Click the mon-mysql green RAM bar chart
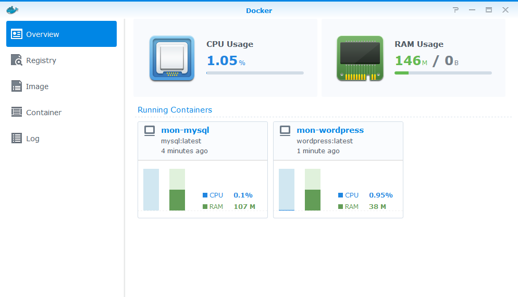Viewport: 518px width, 297px height. click(177, 200)
